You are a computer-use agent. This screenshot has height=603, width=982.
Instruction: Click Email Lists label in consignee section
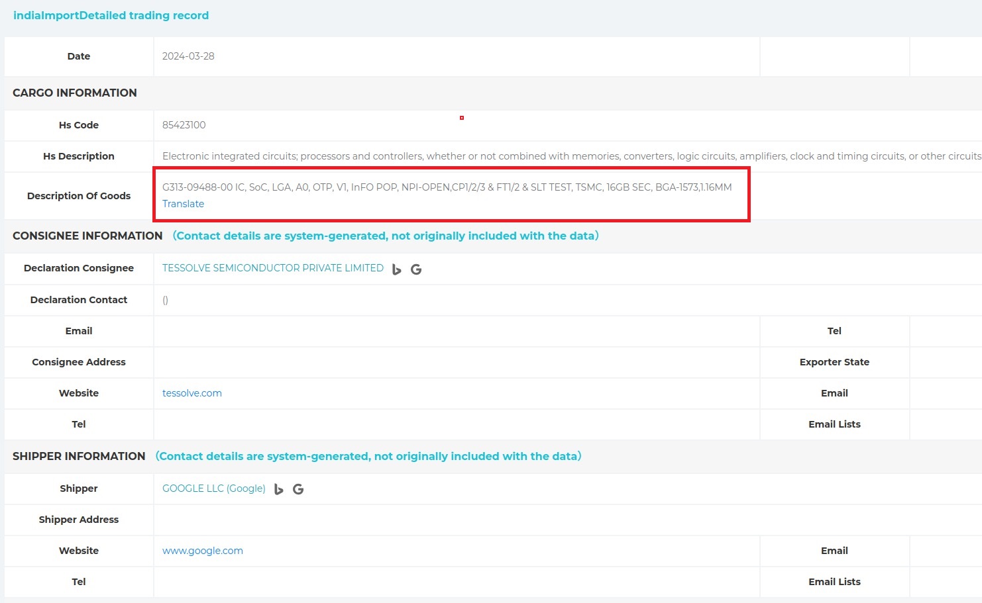click(x=834, y=424)
